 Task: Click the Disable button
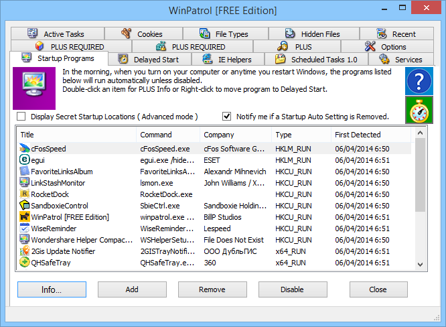click(x=293, y=289)
